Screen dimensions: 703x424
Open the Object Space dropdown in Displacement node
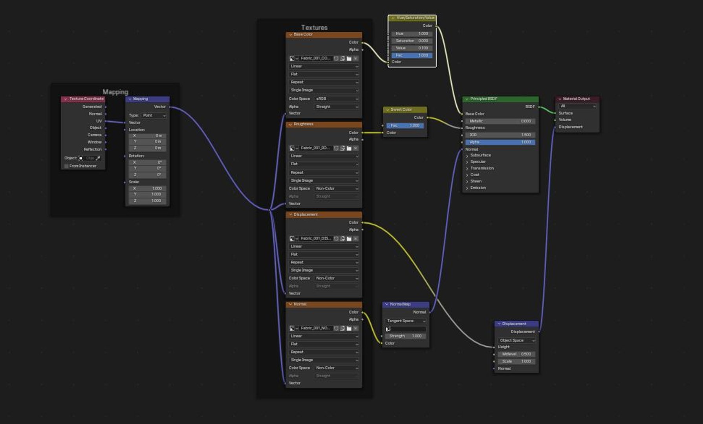[x=516, y=341]
